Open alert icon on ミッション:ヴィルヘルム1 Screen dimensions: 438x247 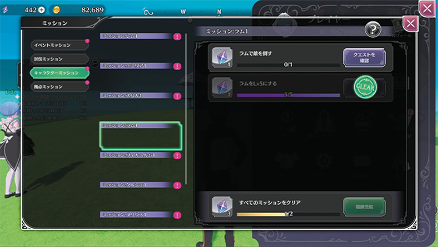coord(177,156)
